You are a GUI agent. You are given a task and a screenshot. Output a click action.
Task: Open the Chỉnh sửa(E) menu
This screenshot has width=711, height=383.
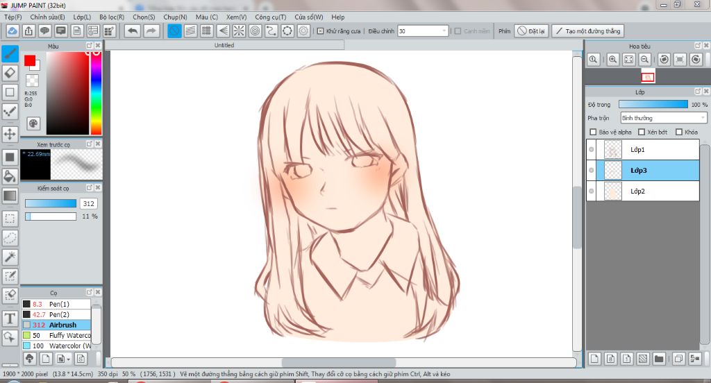pyautogui.click(x=47, y=17)
